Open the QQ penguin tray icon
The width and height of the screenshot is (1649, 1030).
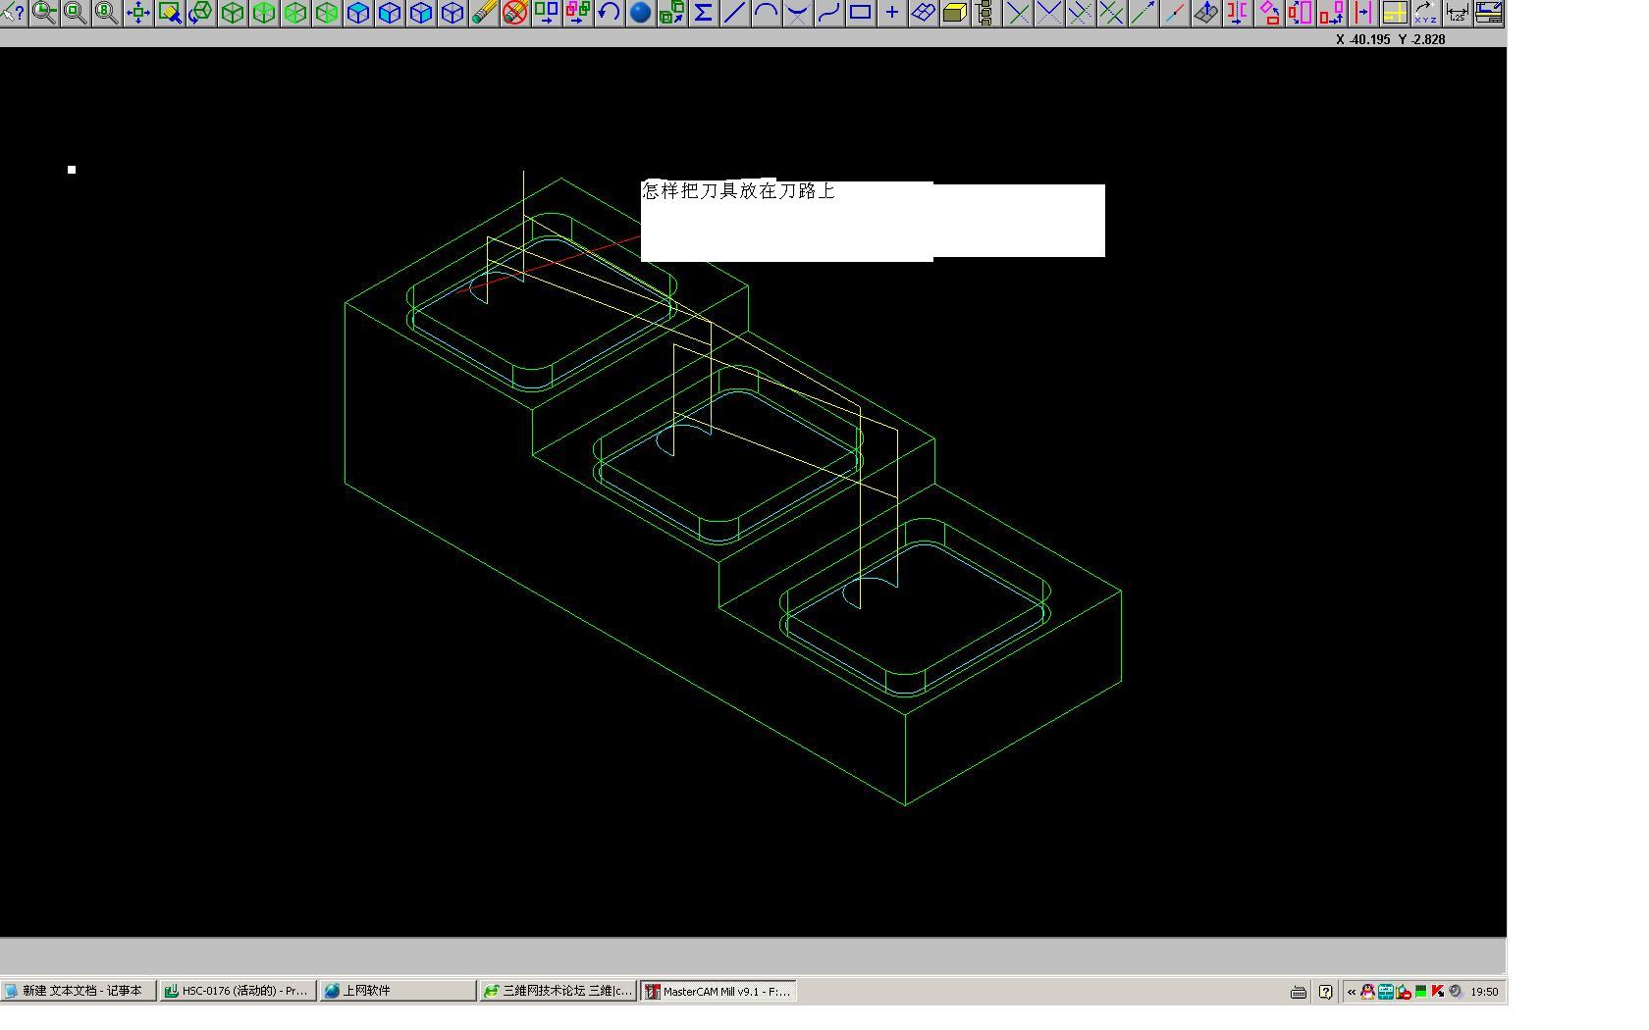(1367, 992)
